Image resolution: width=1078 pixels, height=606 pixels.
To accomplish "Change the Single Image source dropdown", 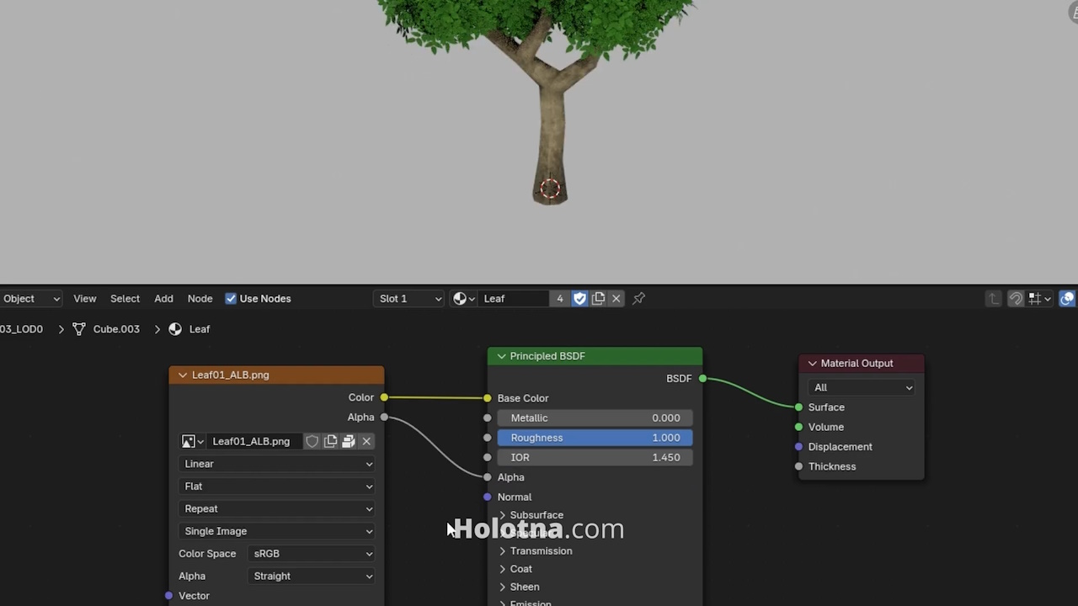I will (x=277, y=531).
